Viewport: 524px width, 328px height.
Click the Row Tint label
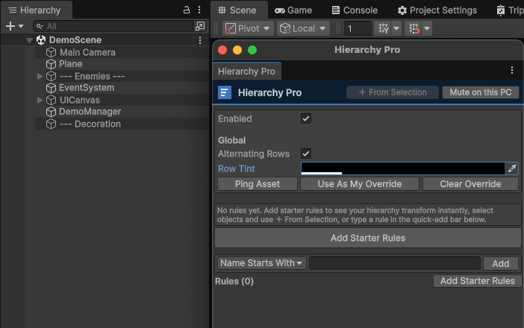point(237,168)
